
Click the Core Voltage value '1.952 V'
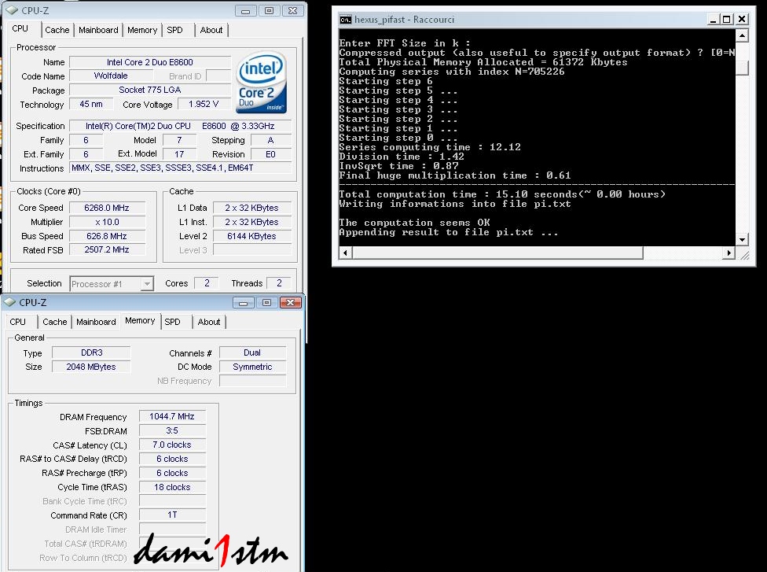tap(204, 105)
